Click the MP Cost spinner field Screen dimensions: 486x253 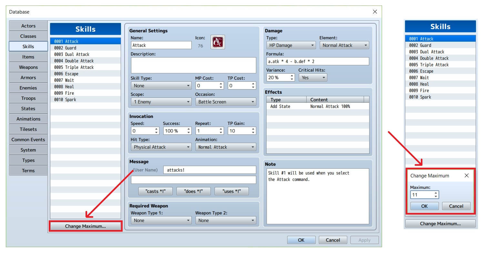click(x=209, y=86)
